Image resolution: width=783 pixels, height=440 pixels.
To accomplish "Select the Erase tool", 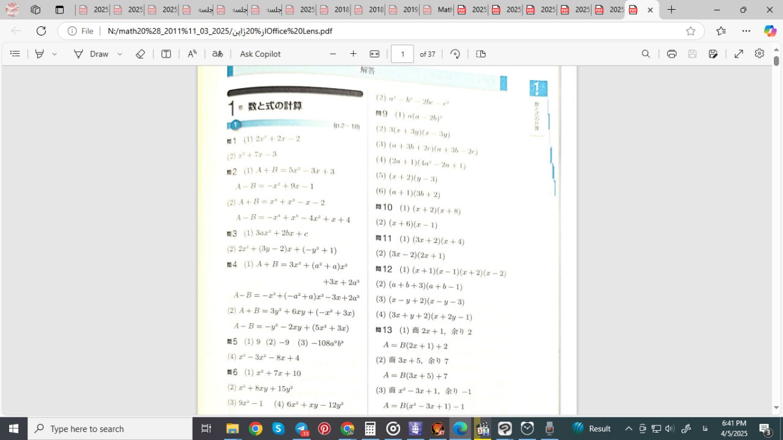I will pos(140,54).
